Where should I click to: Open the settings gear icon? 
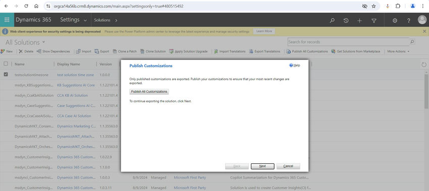(395, 21)
